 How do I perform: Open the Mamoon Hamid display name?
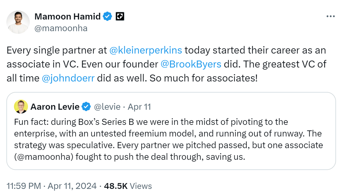[67, 17]
